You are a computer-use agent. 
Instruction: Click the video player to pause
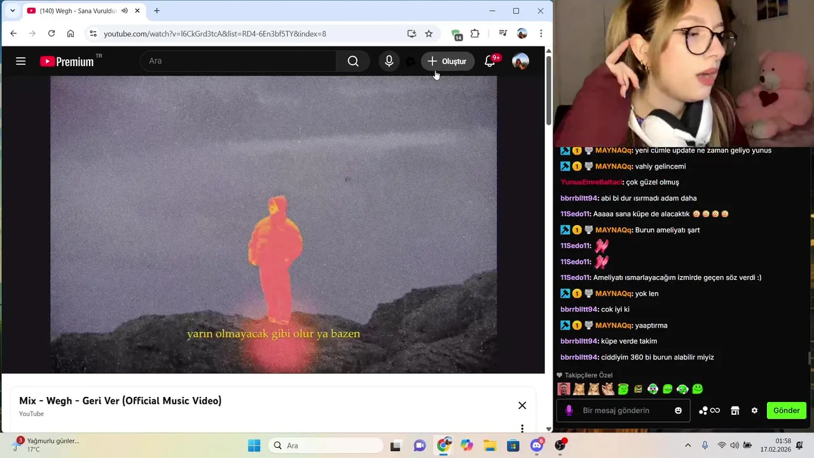click(x=273, y=225)
